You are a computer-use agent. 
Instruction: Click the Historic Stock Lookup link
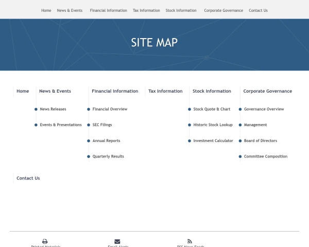(x=213, y=125)
